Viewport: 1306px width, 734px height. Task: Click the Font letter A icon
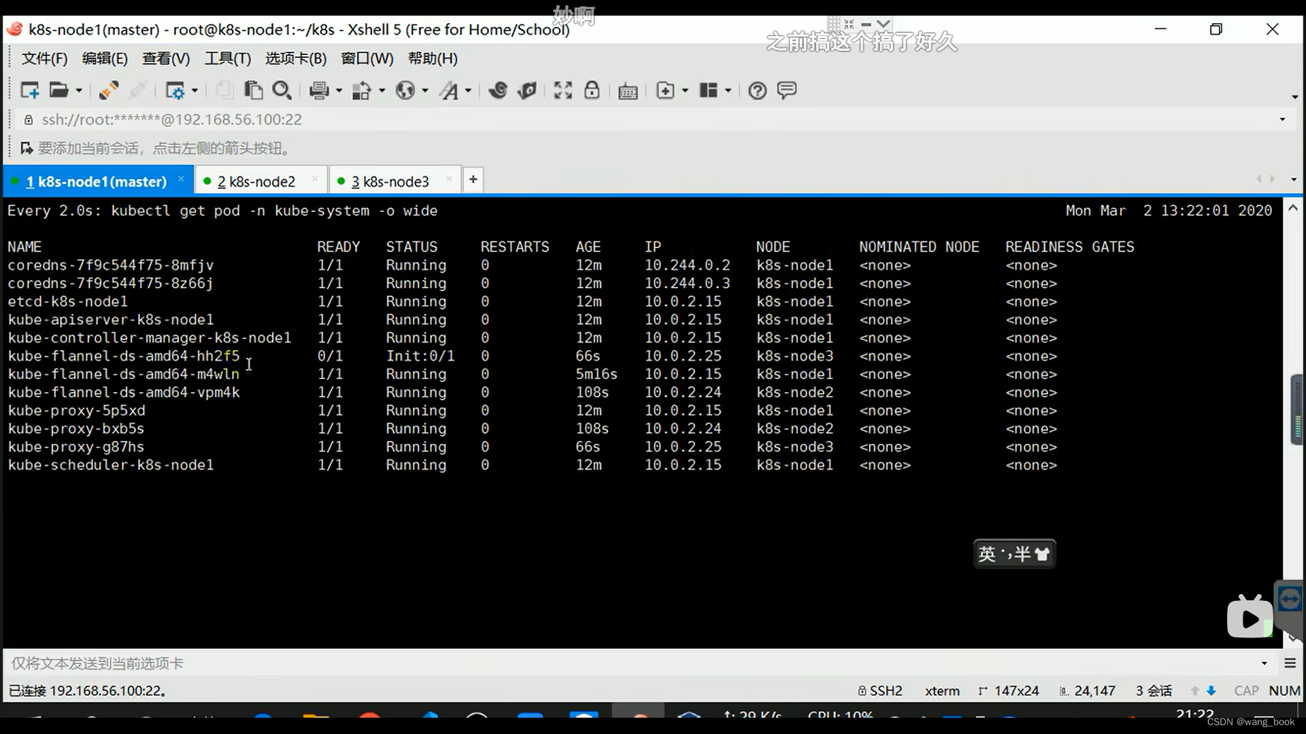point(448,90)
